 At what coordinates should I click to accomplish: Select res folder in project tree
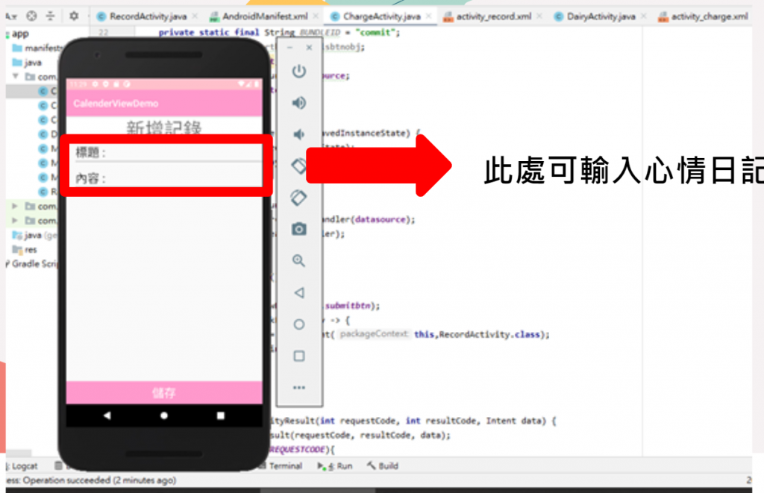click(x=25, y=250)
